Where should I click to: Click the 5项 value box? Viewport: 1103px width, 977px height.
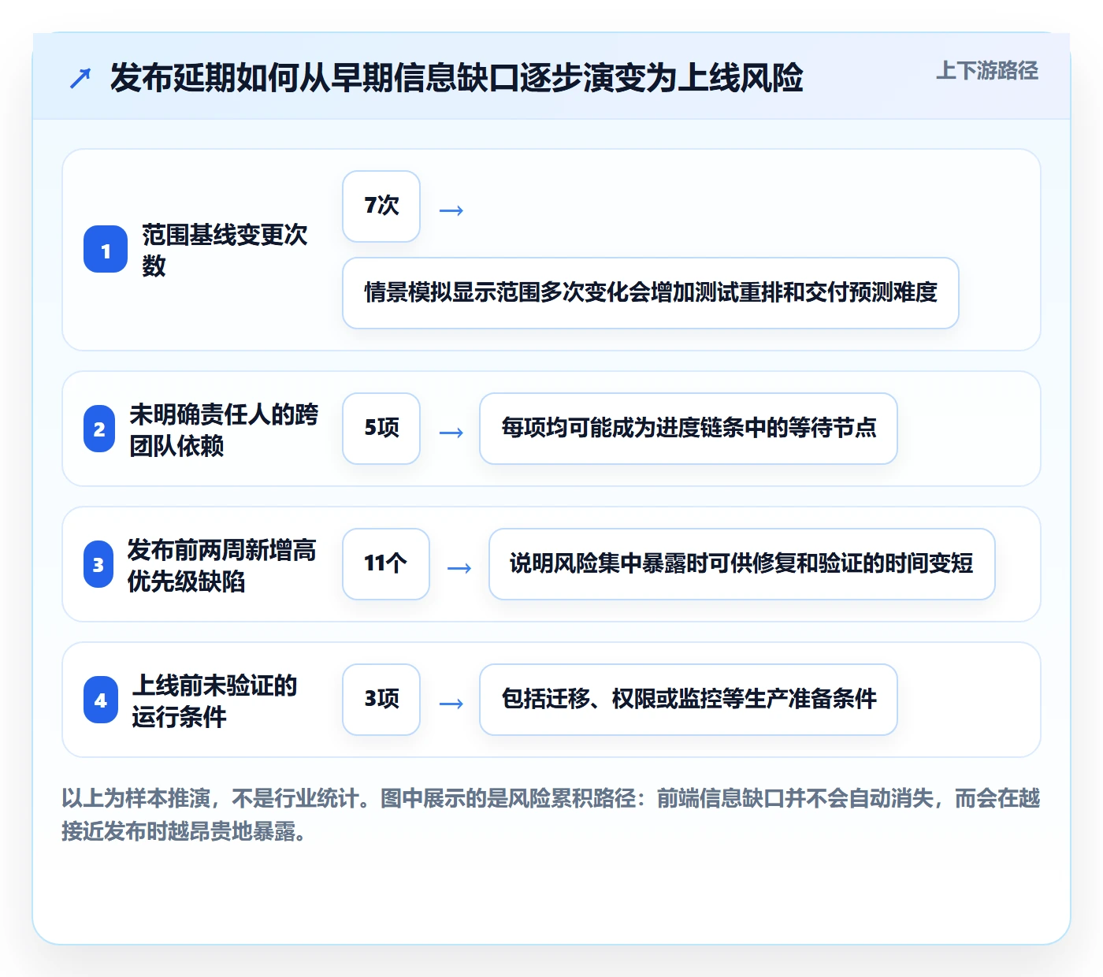[381, 429]
